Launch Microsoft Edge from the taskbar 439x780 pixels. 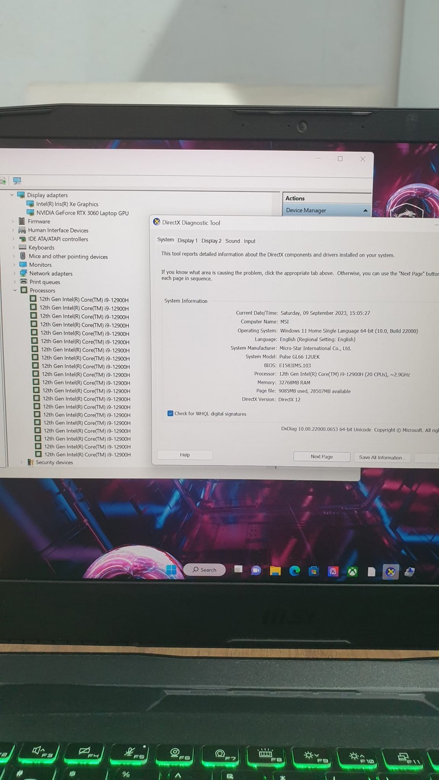coord(295,571)
